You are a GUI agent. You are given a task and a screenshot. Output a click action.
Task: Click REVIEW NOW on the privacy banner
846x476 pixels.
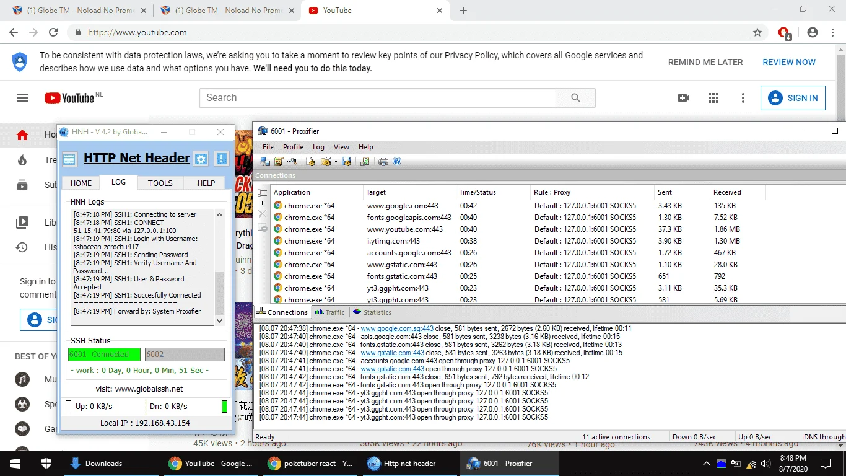[x=789, y=62]
